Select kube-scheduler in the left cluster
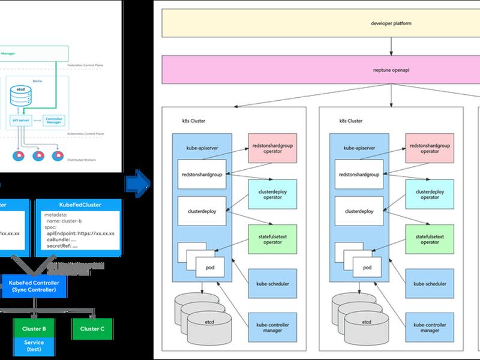 click(272, 283)
